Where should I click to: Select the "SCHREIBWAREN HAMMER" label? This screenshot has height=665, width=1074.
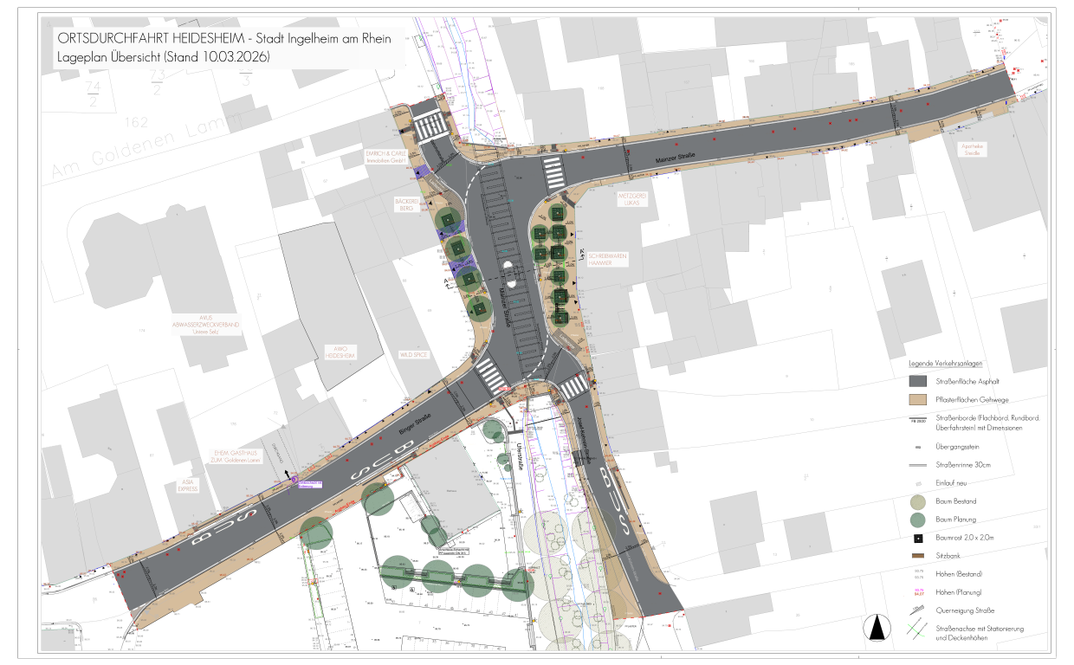(x=607, y=260)
